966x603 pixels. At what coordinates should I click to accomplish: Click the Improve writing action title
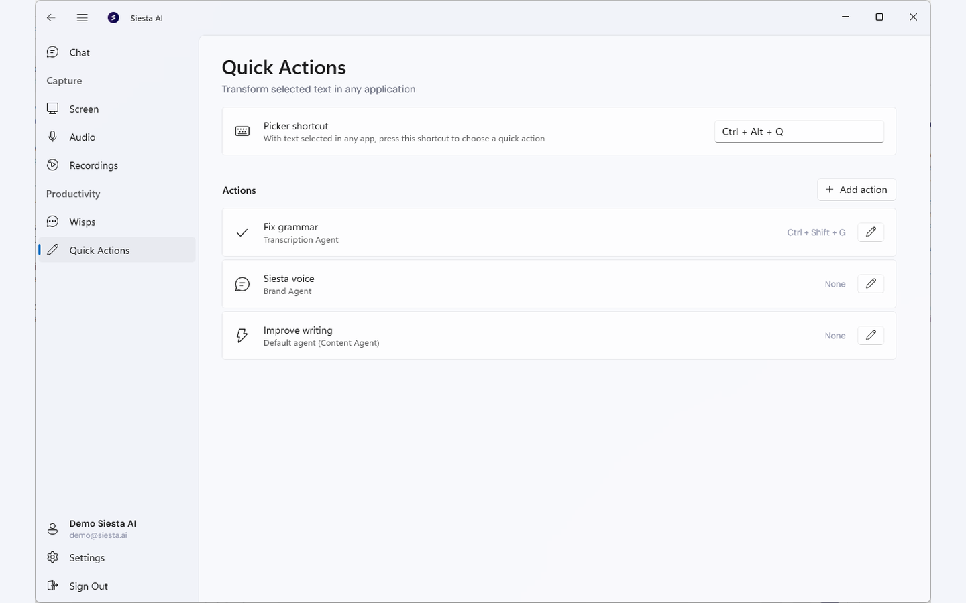click(298, 330)
